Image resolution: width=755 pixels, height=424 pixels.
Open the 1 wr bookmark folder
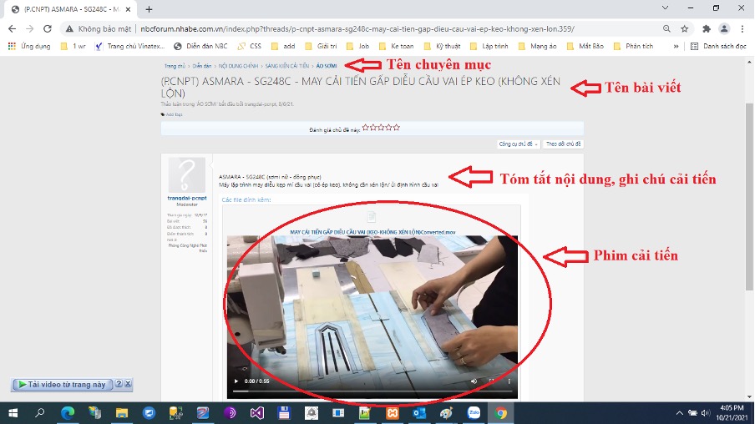[73, 46]
